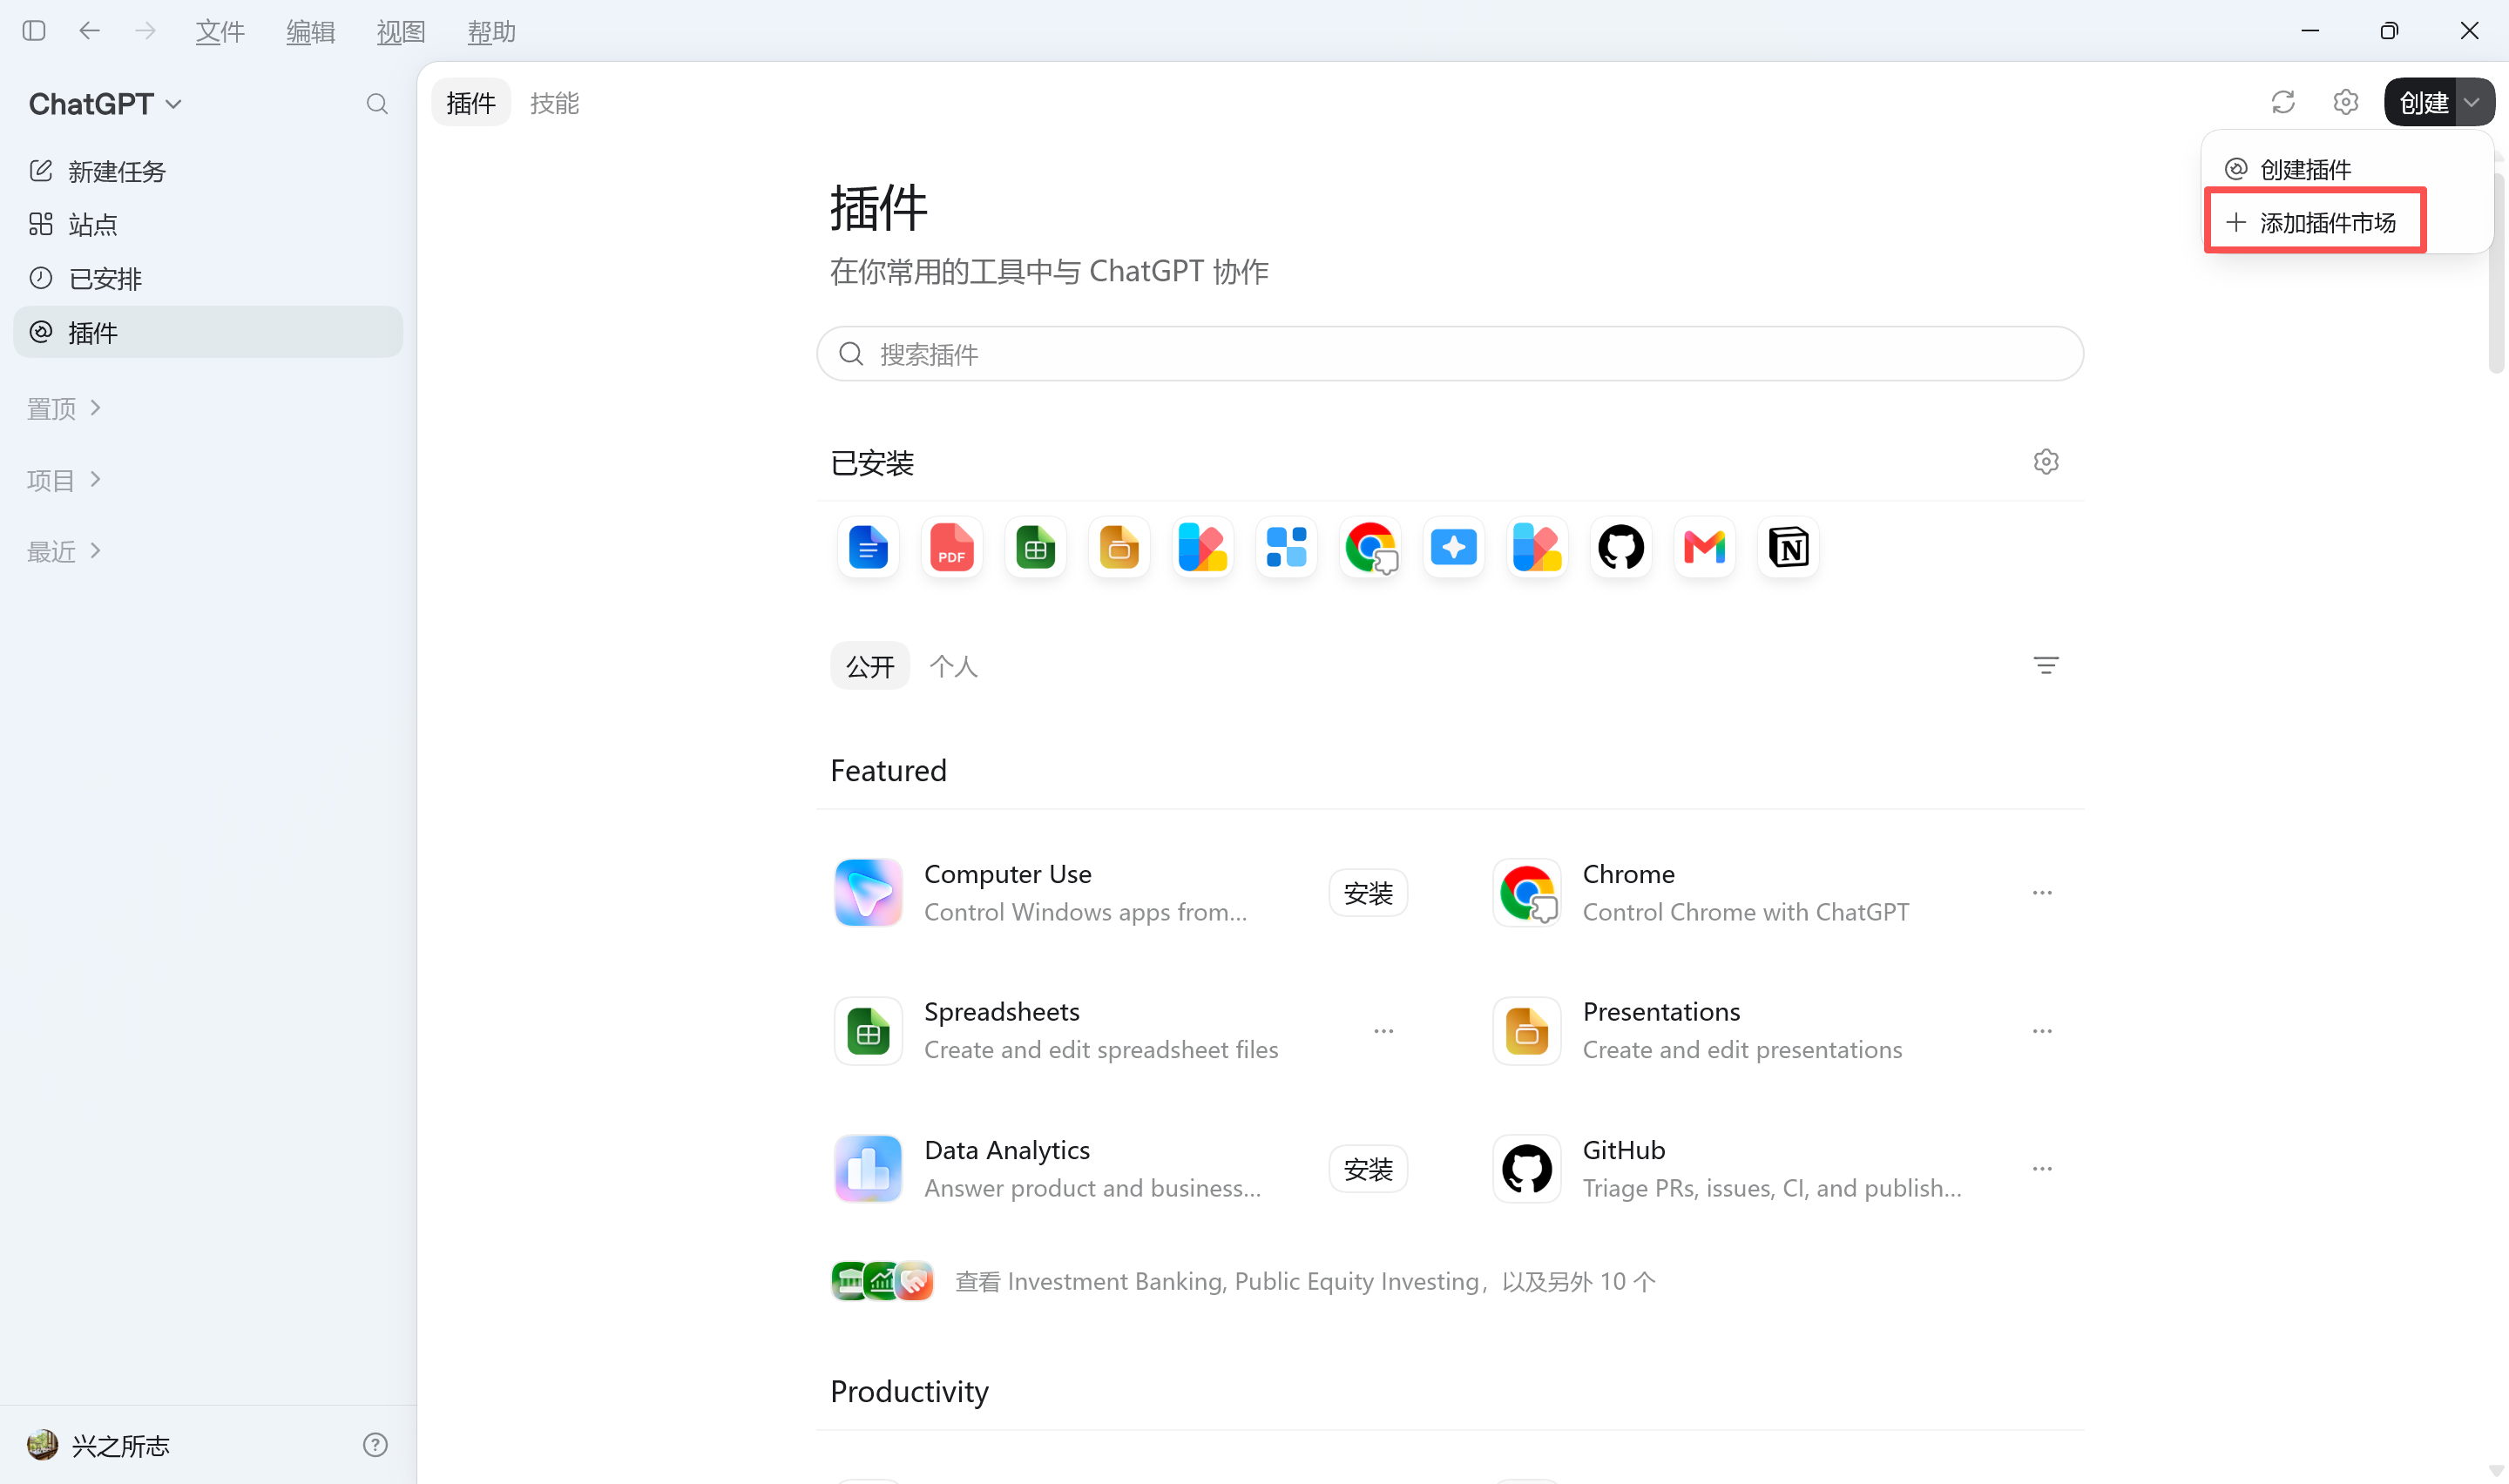Open installed green Spreadsheets icon in 已安装 row

point(1035,547)
